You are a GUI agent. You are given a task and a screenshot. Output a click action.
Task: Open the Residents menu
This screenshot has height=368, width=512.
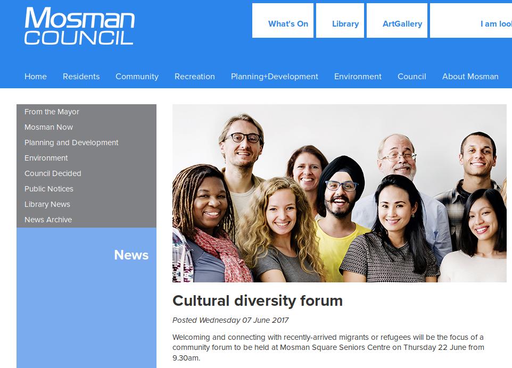pyautogui.click(x=81, y=77)
